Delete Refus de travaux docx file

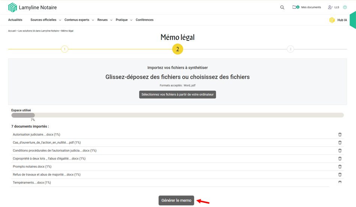(x=340, y=174)
